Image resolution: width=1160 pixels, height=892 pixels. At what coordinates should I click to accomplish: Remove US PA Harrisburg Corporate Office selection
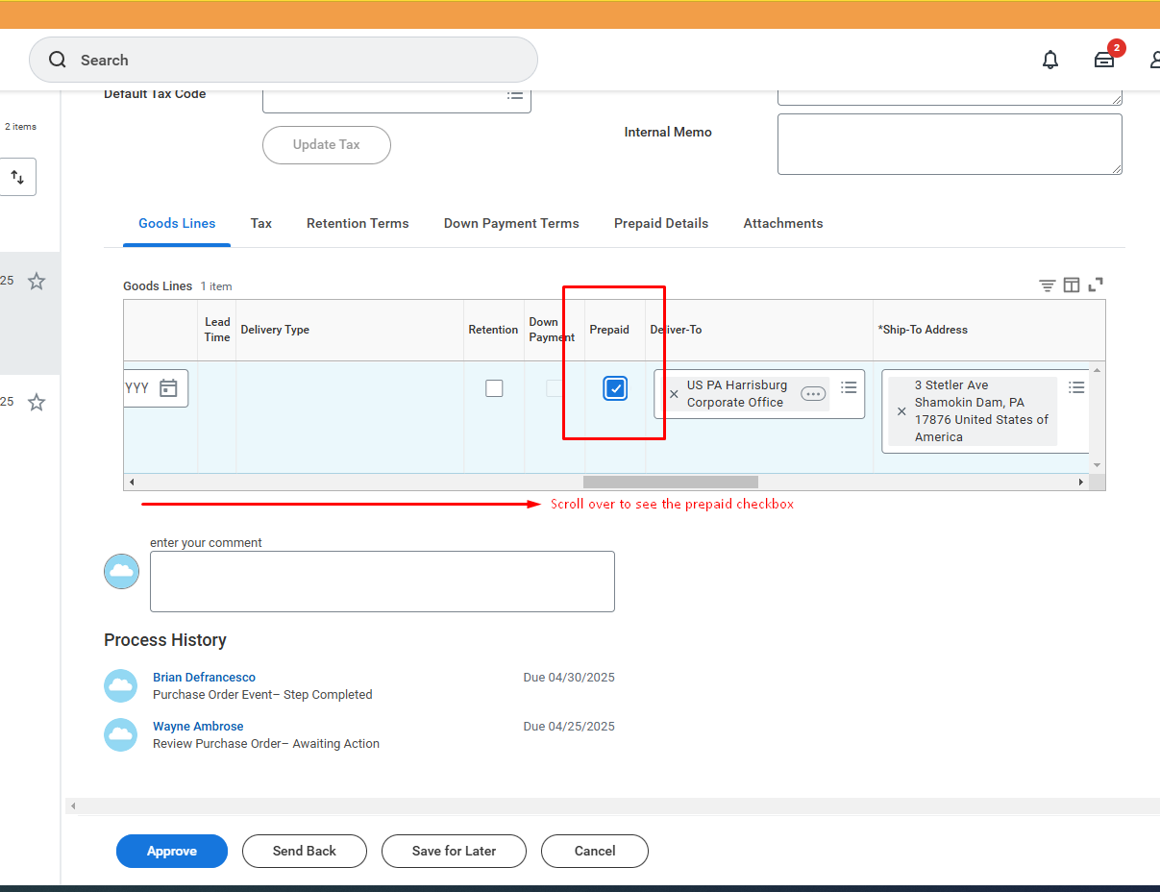(x=674, y=394)
